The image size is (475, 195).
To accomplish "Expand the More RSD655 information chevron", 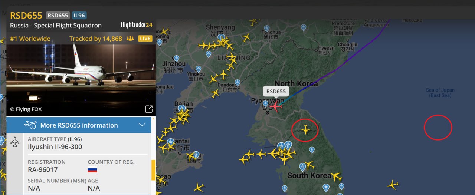I will click(x=142, y=125).
